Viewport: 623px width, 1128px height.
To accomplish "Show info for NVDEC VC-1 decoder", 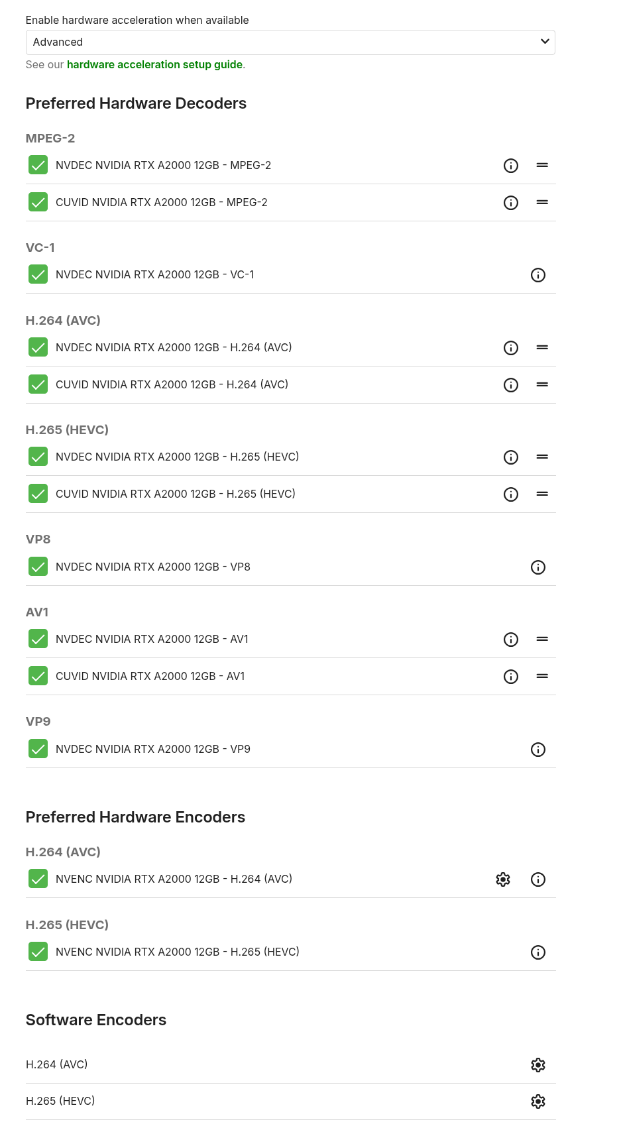I will (x=538, y=275).
